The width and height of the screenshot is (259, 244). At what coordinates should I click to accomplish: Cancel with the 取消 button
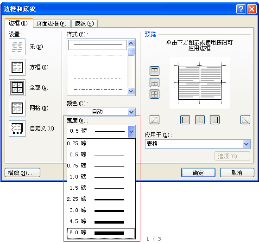[237, 173]
